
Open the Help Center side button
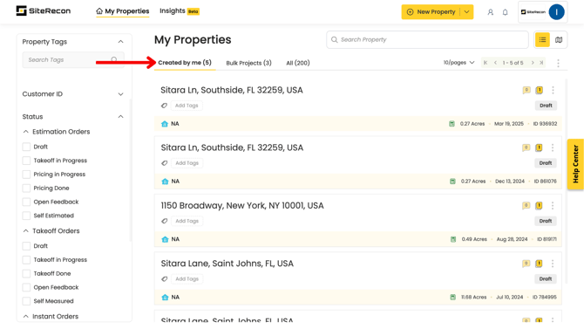click(575, 164)
